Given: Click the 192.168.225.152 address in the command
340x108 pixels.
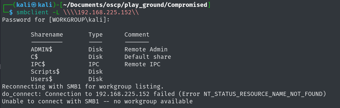Looking at the screenshot, I should click(104, 12).
